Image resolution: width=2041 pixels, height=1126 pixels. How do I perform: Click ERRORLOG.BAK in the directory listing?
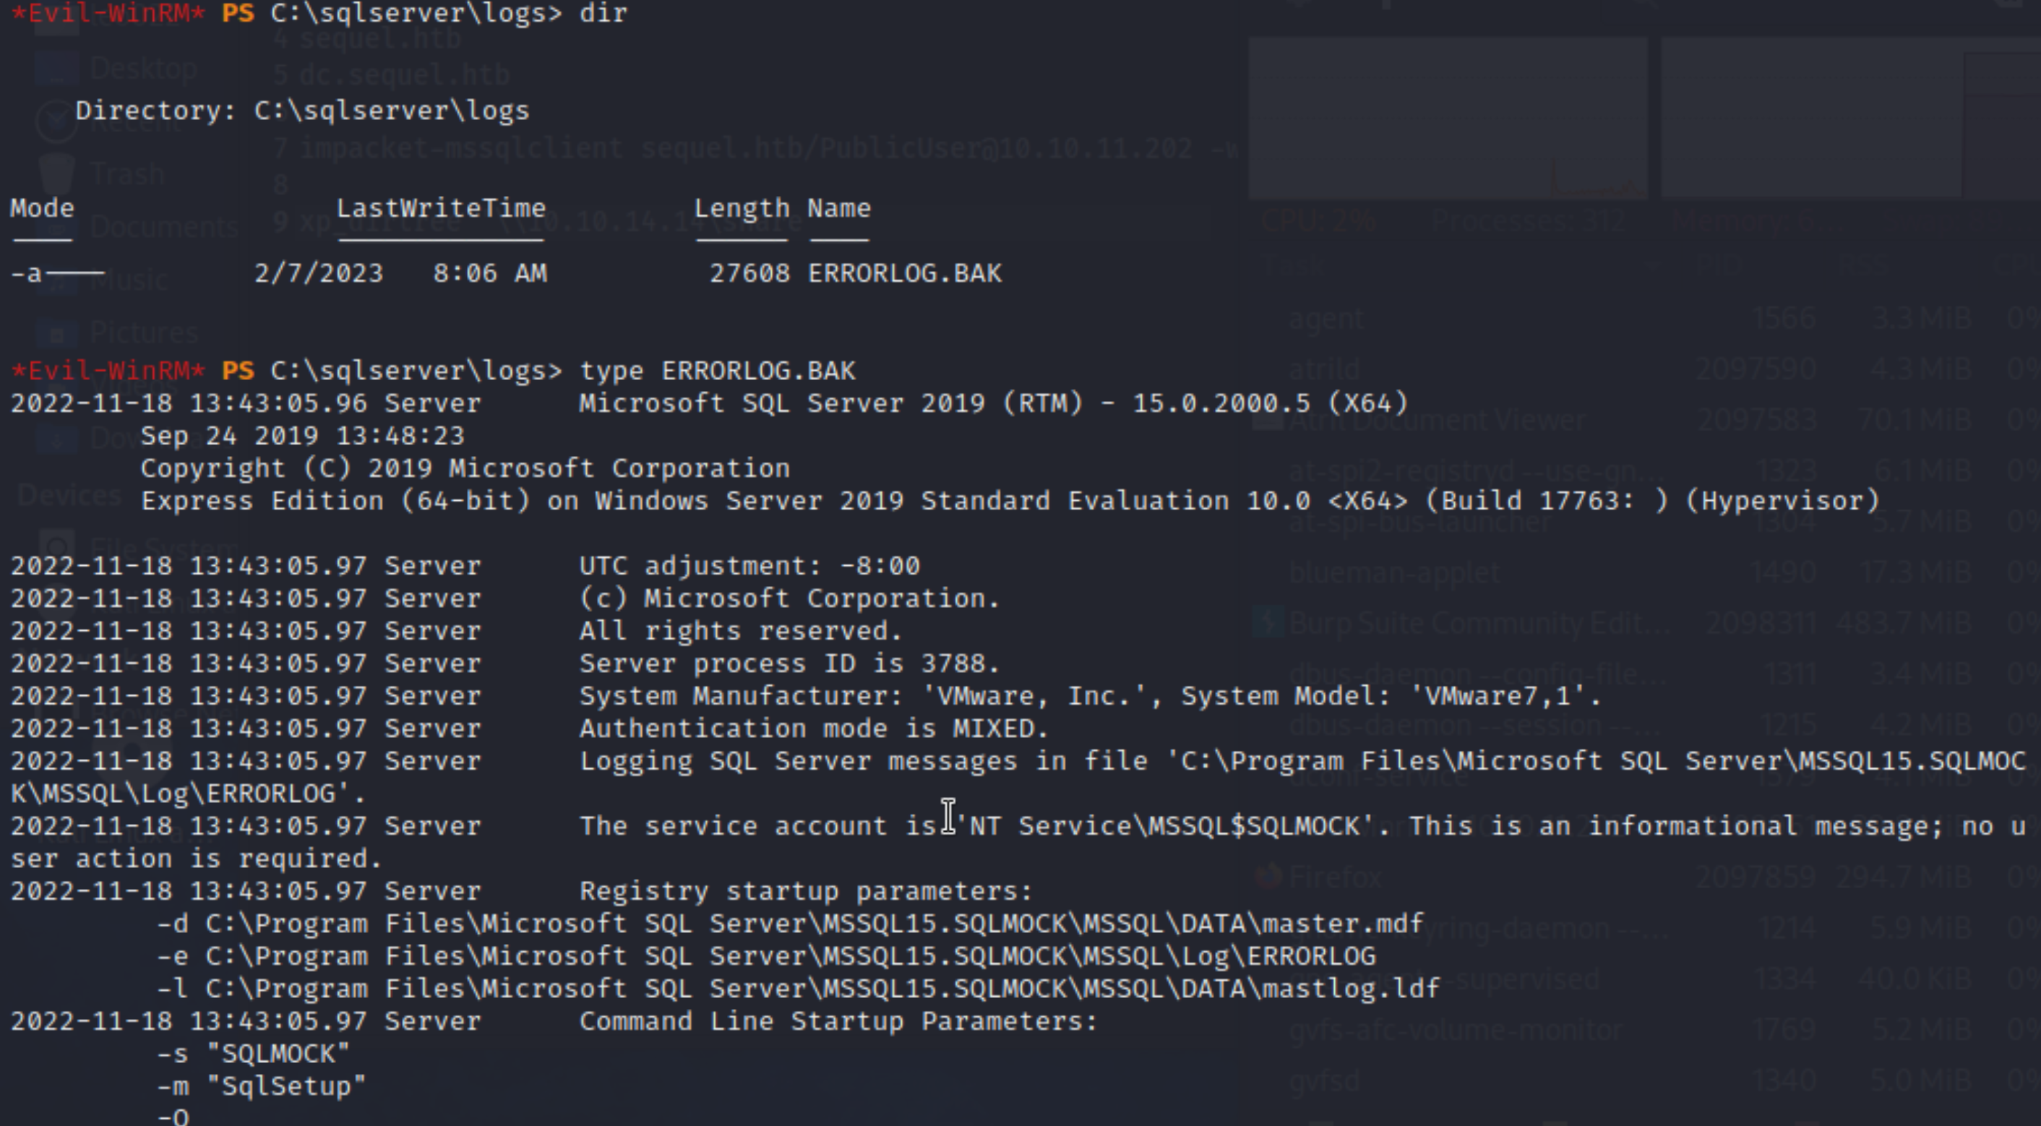coord(904,273)
